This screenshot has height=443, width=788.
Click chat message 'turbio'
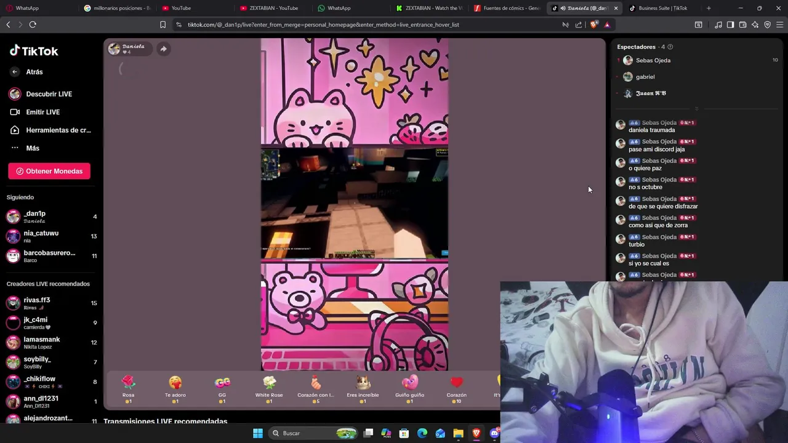(x=637, y=245)
